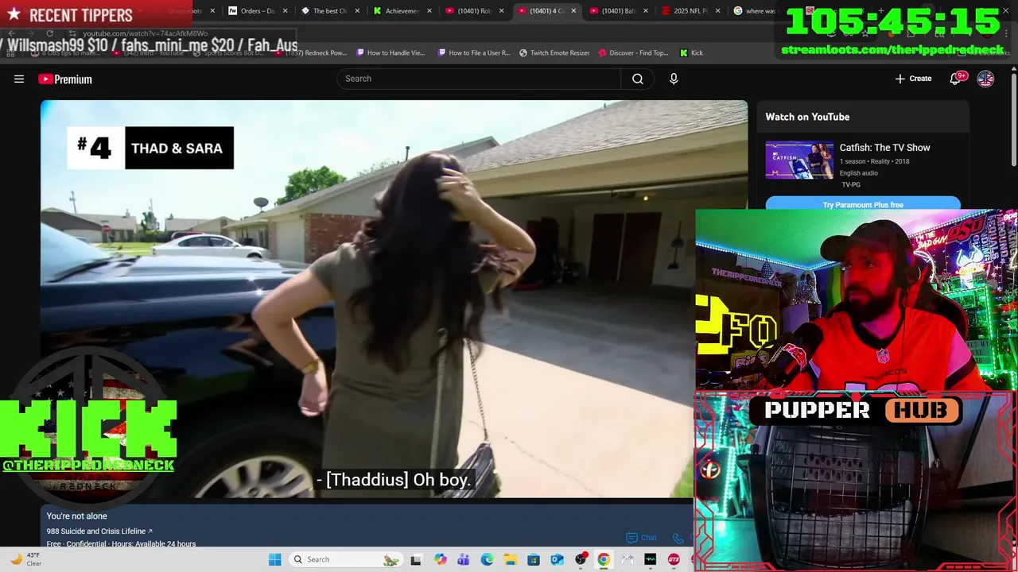Open the red GTS taskbar icon
1018x572 pixels.
pos(674,559)
